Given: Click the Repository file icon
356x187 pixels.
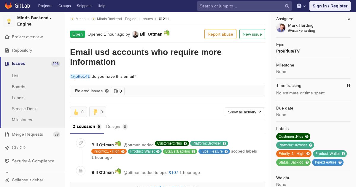Looking at the screenshot, I should tap(7, 50).
